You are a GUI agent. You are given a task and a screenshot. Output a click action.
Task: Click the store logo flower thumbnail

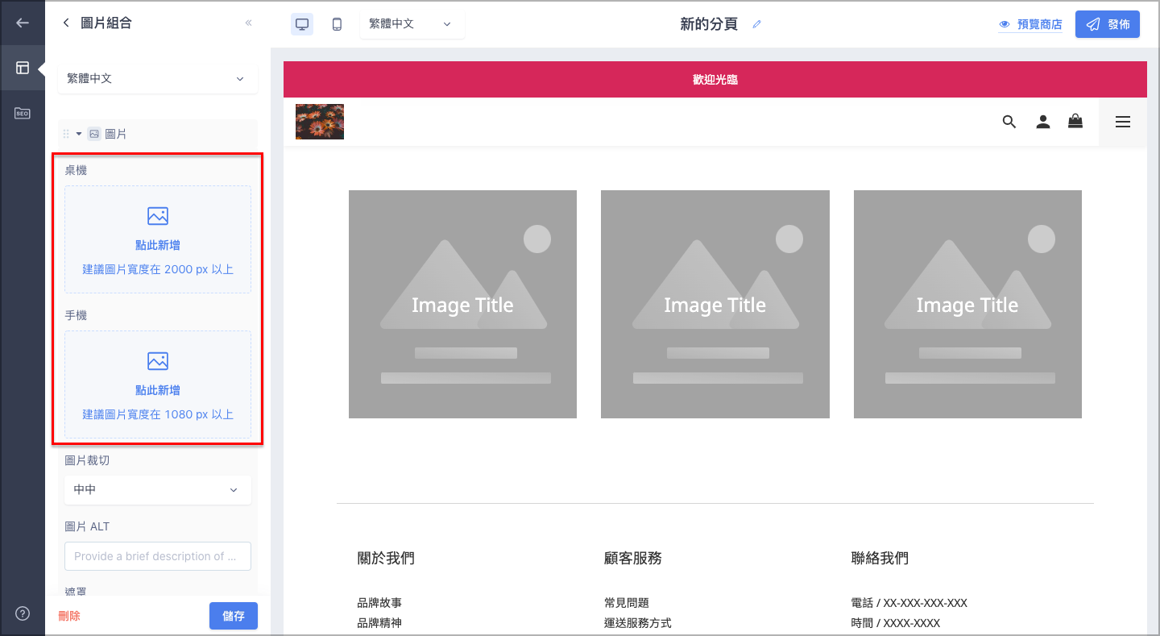pyautogui.click(x=320, y=122)
